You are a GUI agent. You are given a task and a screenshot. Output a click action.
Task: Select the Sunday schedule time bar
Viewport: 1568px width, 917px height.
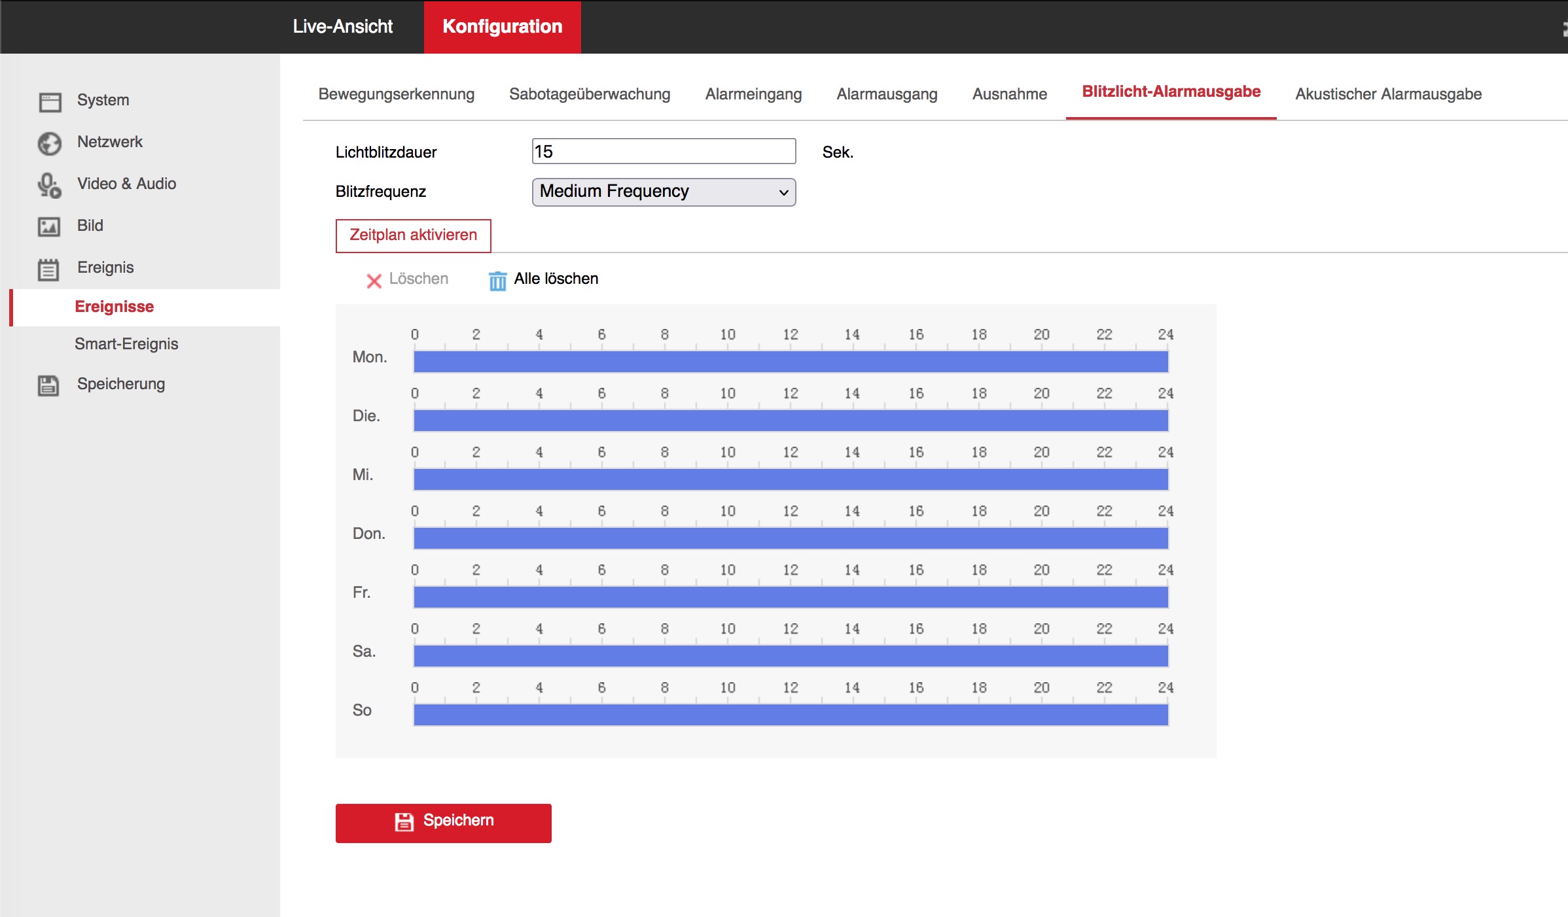[791, 714]
